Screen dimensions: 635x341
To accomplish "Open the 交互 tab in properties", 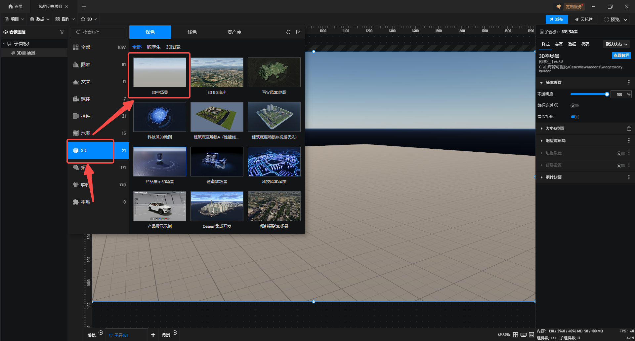I will [x=559, y=44].
